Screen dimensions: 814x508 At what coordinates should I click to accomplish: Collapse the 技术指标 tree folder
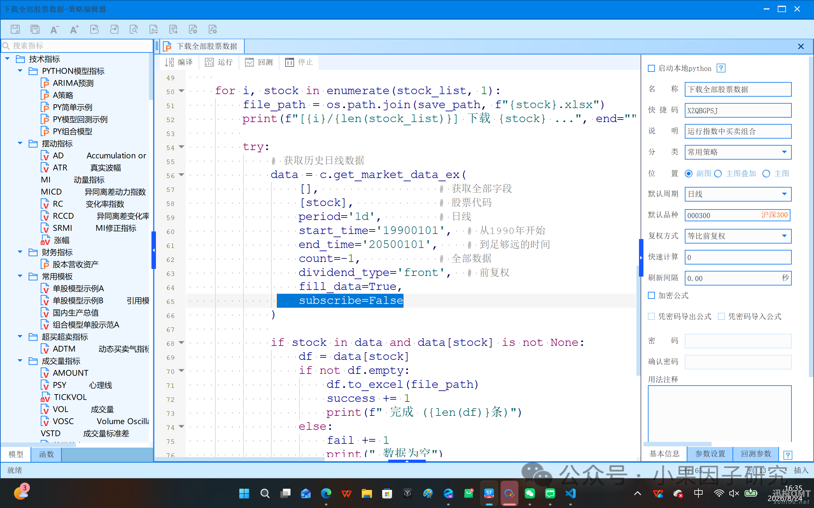point(7,59)
